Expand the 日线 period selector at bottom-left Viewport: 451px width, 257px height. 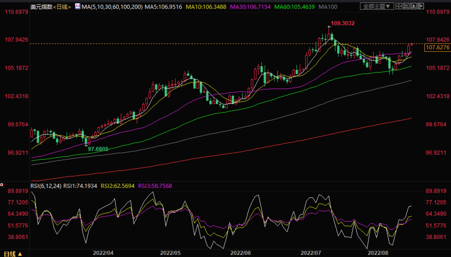pyautogui.click(x=12, y=254)
